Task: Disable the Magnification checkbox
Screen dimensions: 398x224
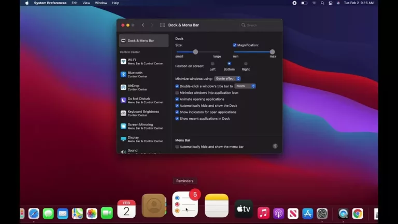Action: 235,45
